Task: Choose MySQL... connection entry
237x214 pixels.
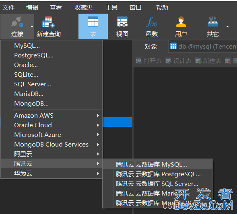Action: point(52,46)
